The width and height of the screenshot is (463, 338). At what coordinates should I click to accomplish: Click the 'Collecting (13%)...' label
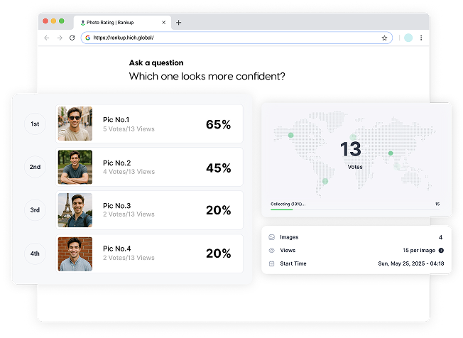tap(288, 204)
